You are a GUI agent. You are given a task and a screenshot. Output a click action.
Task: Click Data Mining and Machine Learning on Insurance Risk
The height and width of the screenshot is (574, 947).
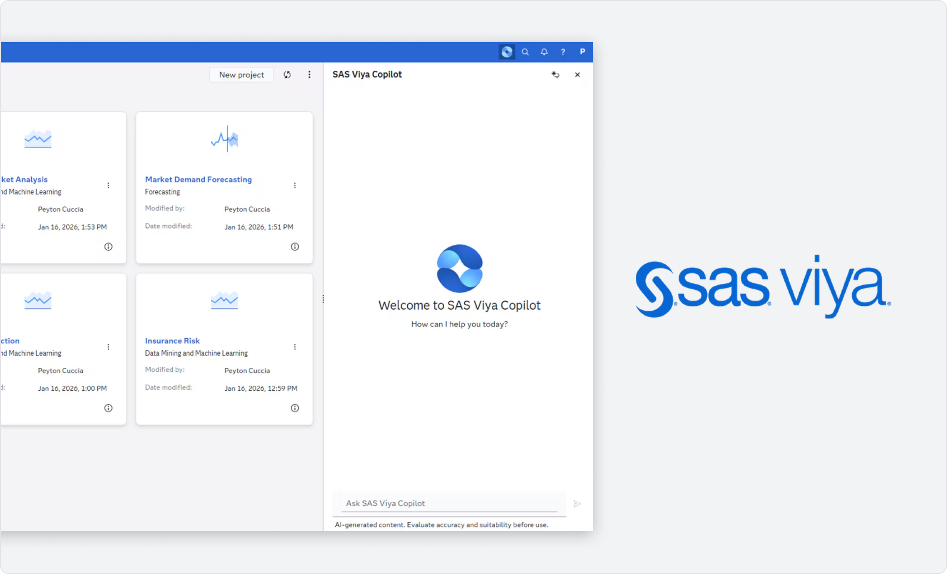pyautogui.click(x=196, y=353)
